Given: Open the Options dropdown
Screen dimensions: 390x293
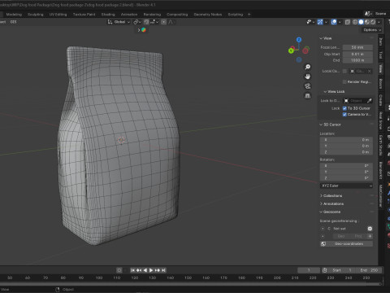Looking at the screenshot, I should 372,30.
